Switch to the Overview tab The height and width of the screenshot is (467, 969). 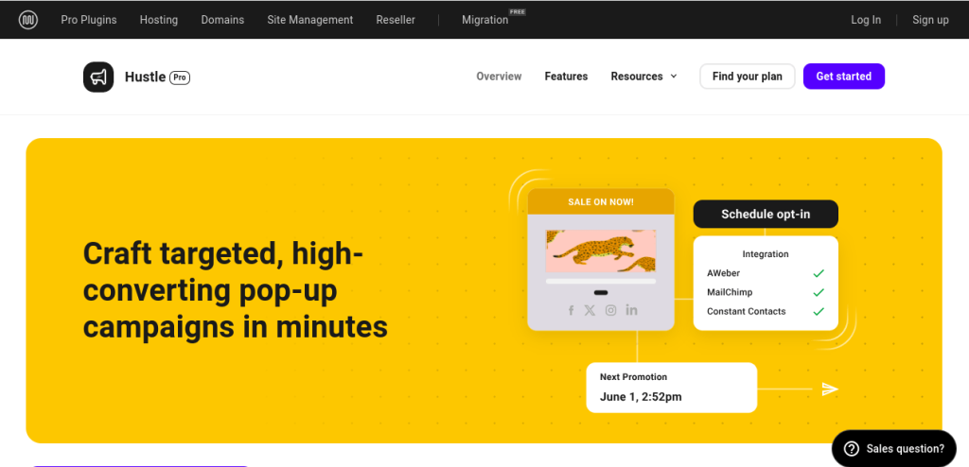pyautogui.click(x=499, y=77)
